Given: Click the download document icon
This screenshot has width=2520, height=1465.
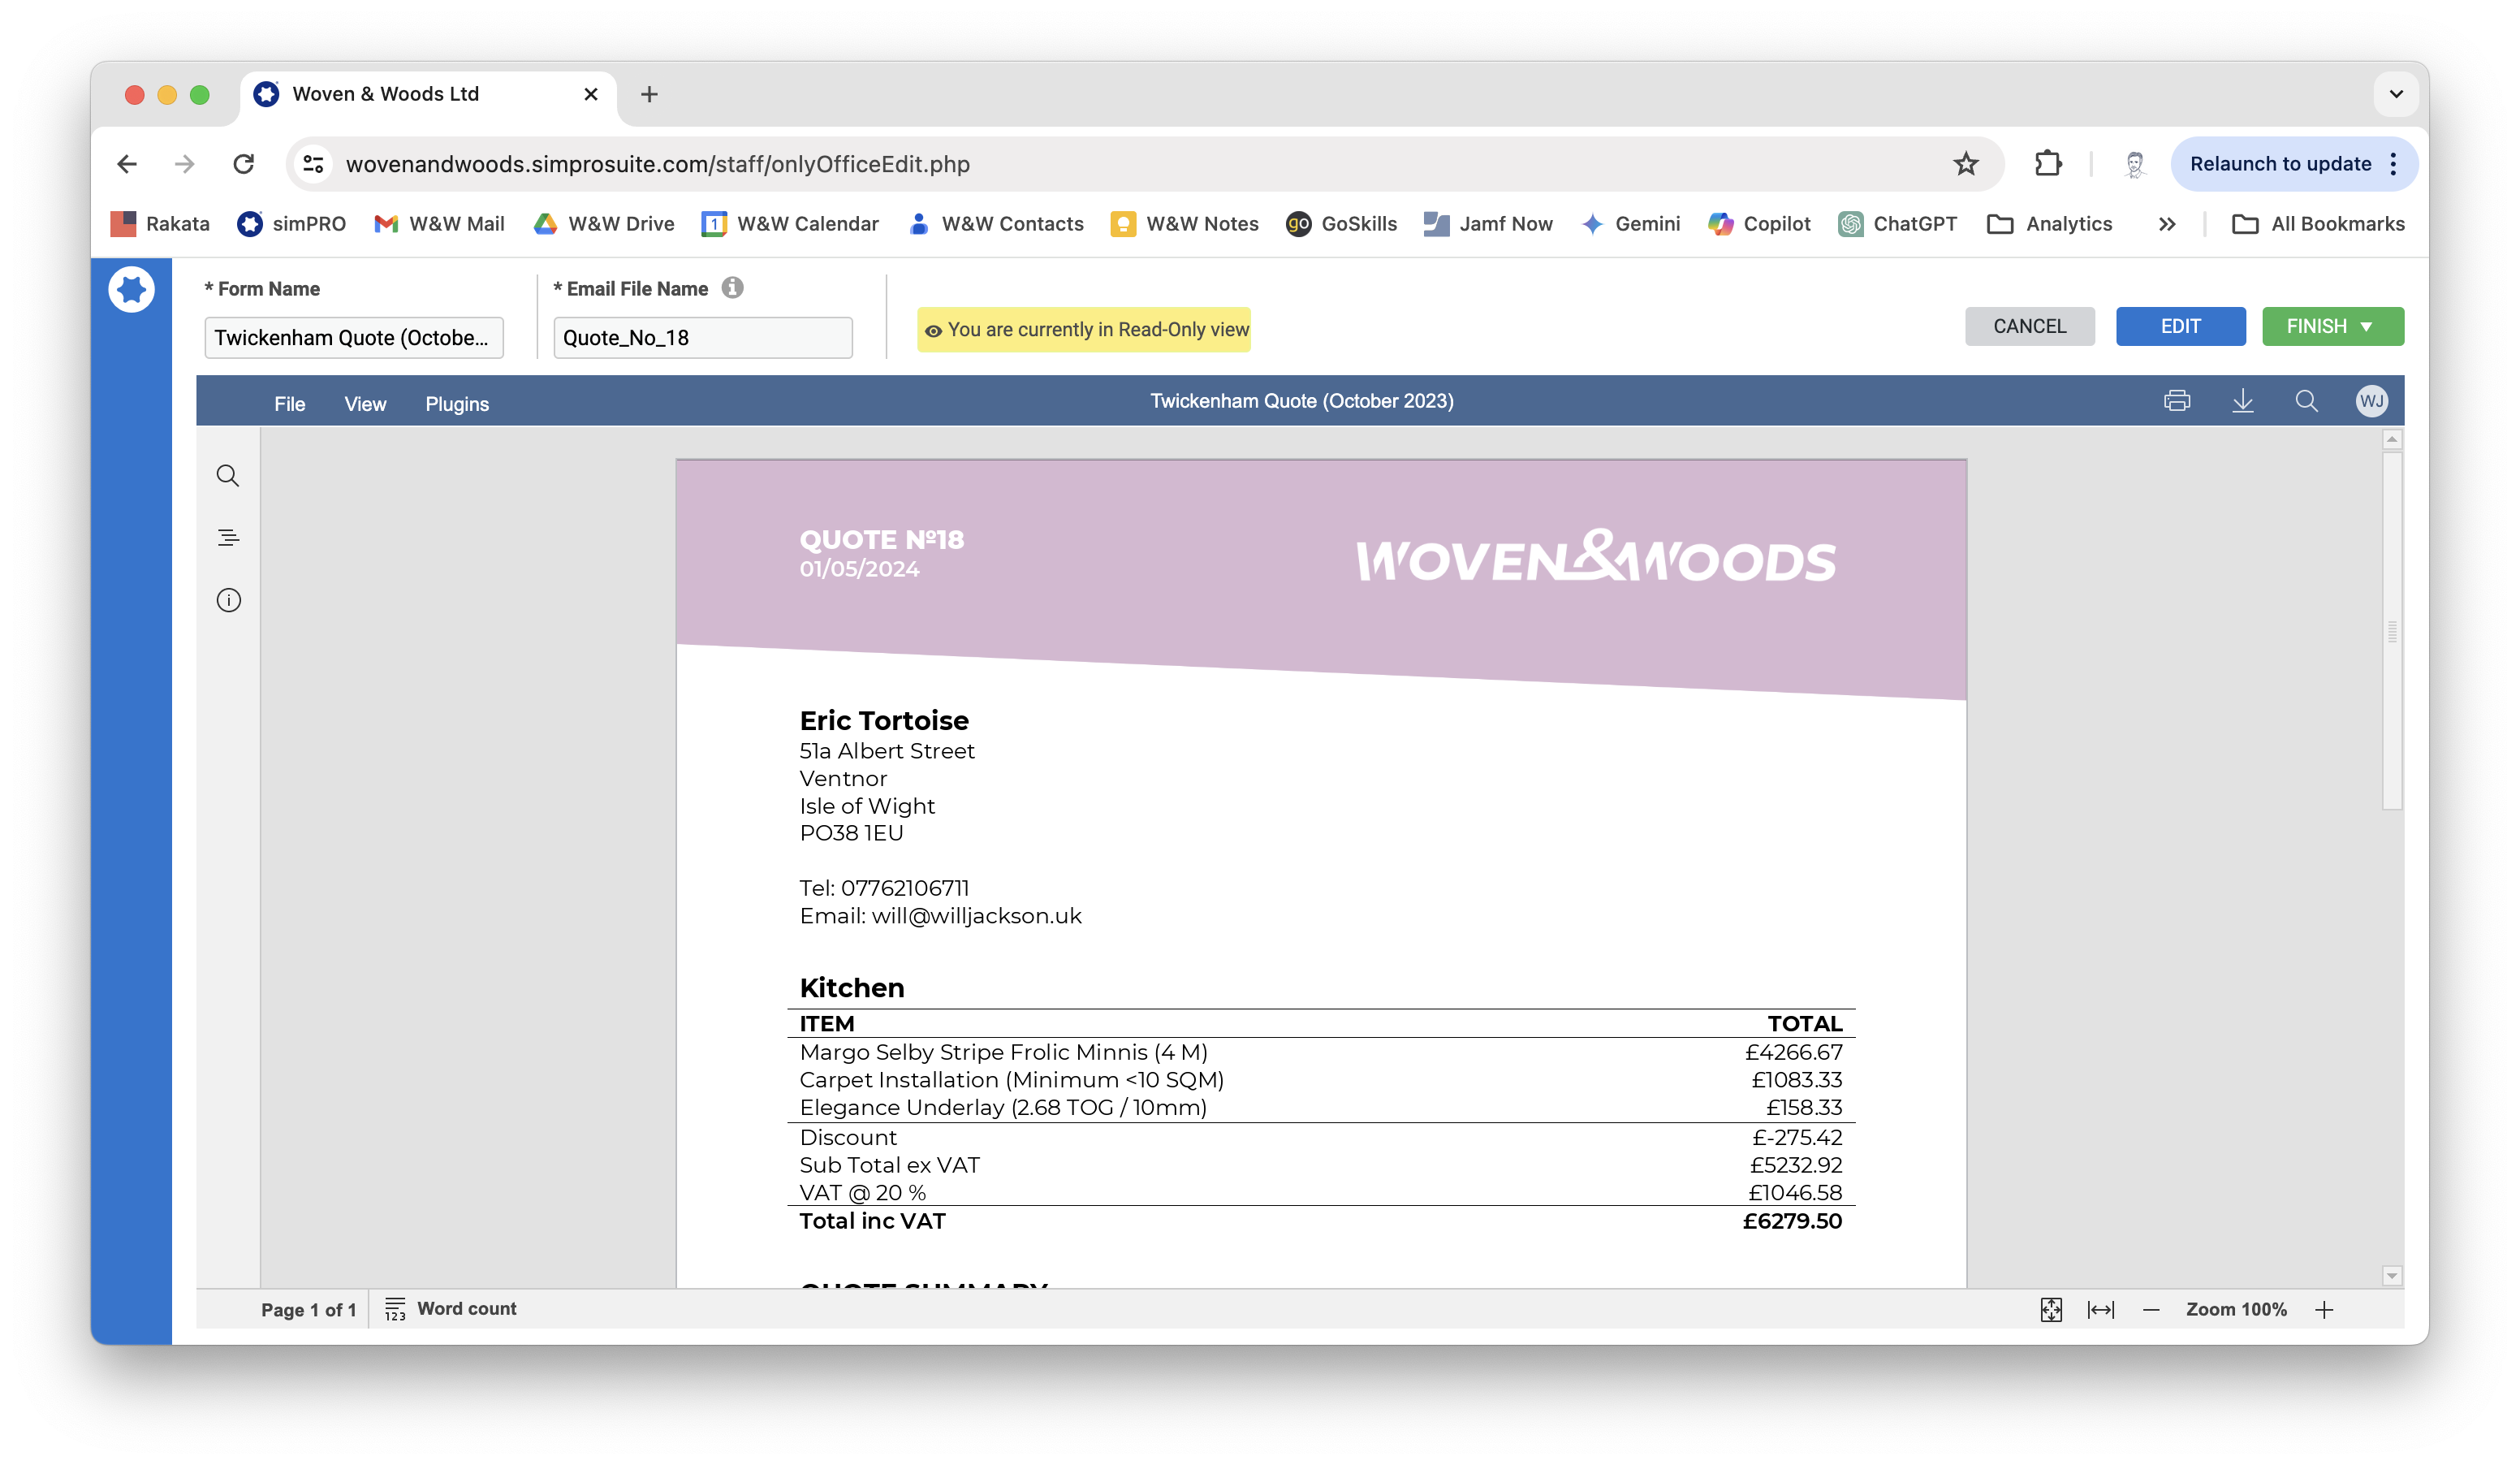Looking at the screenshot, I should (x=2242, y=401).
